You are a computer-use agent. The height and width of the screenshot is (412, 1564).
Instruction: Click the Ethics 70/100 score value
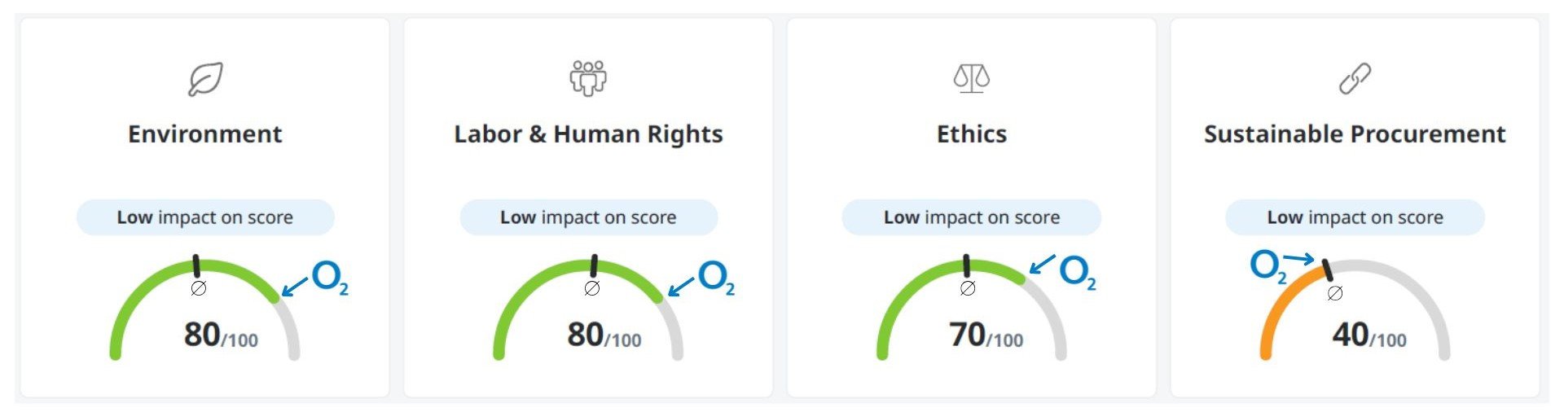[986, 335]
